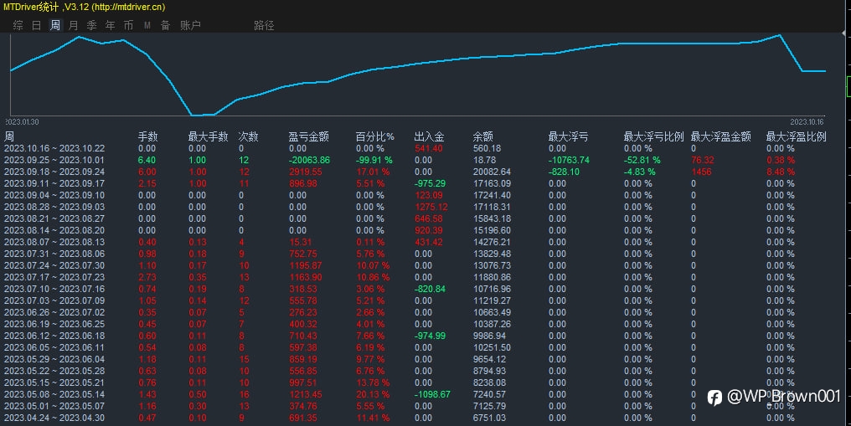Click the balance value 560.18
851x426 pixels.
click(x=487, y=148)
